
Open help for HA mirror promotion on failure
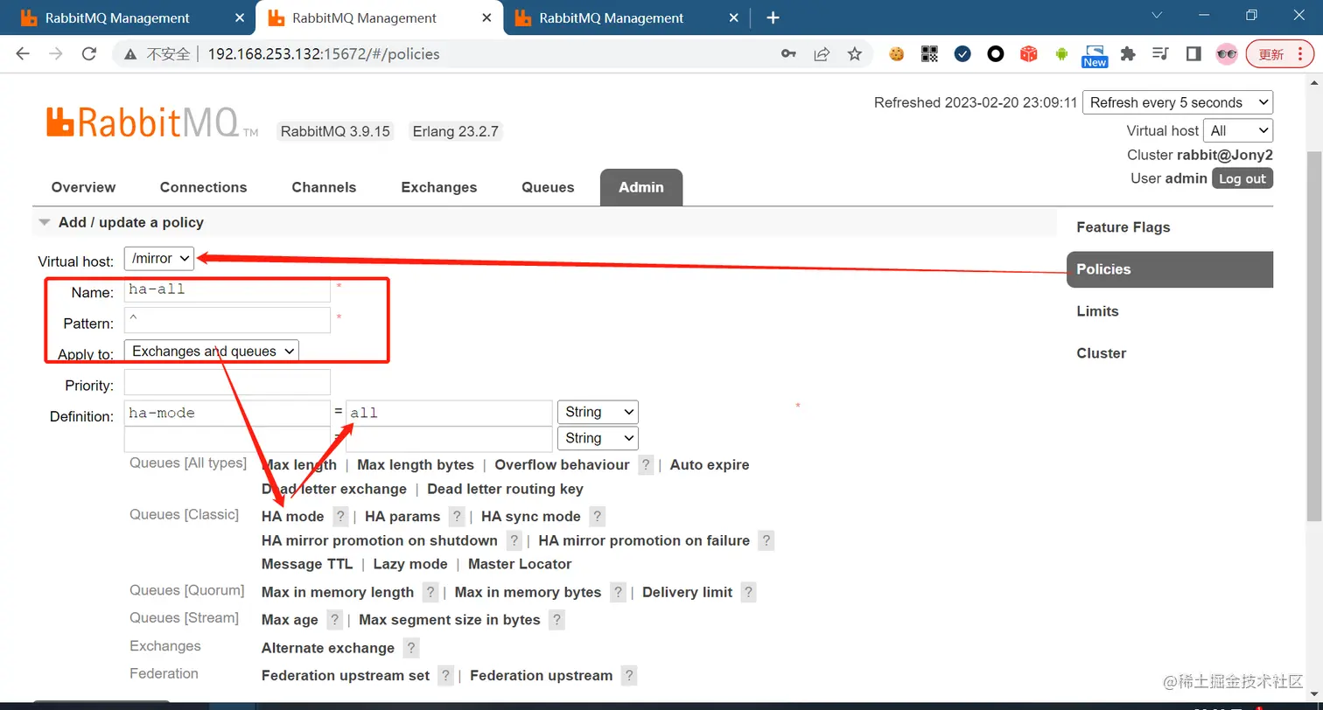click(766, 541)
